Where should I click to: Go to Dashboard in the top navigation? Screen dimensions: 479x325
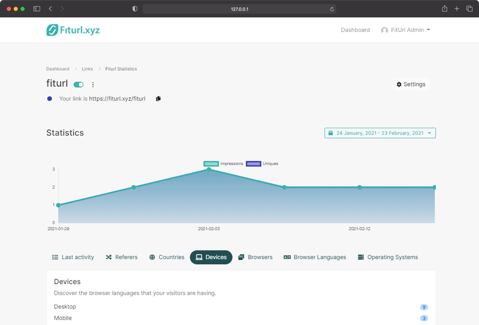(355, 30)
